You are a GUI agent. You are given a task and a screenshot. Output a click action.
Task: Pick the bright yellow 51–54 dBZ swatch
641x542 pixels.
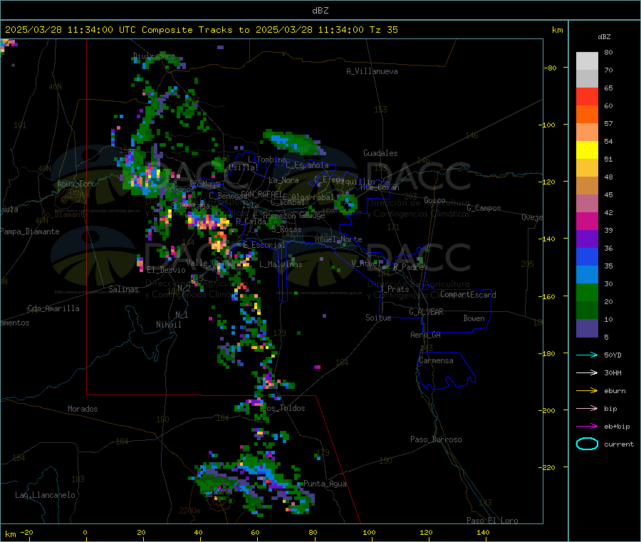pos(587,150)
